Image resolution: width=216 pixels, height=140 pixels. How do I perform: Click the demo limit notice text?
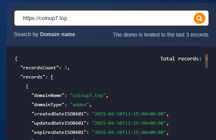click(x=161, y=35)
